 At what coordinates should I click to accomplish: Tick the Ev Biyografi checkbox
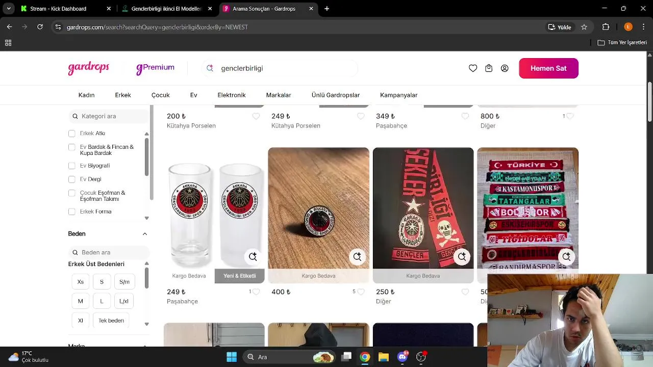point(72,166)
